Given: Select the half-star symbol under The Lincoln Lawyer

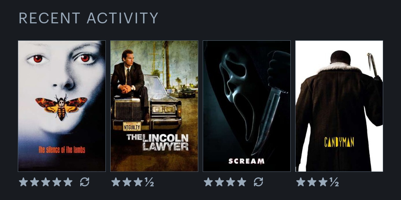Looking at the screenshot, I should [149, 182].
